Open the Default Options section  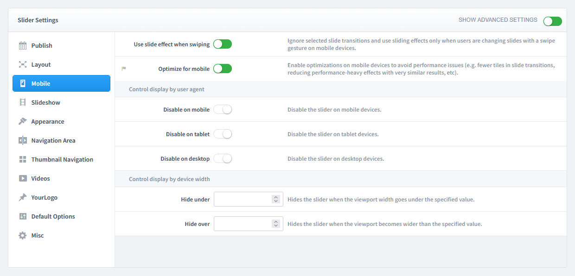(x=53, y=216)
